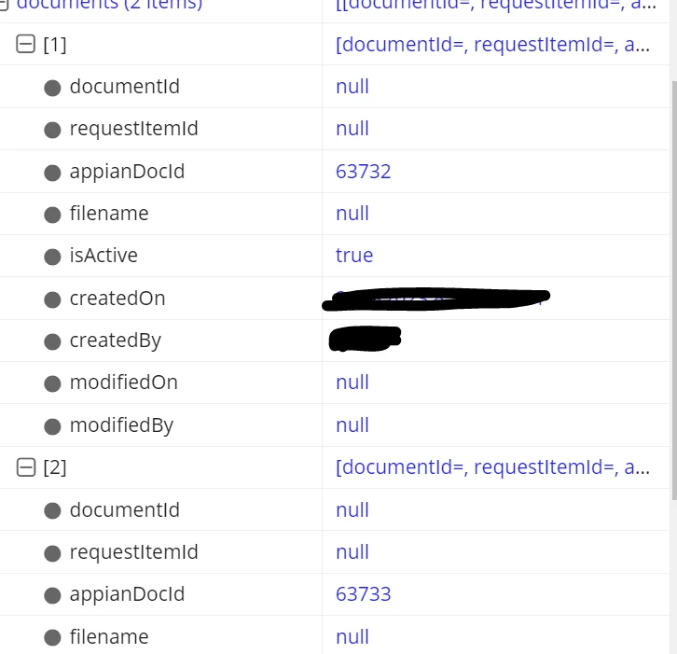
Task: Open the appianDocId value 63733
Action: click(x=363, y=594)
